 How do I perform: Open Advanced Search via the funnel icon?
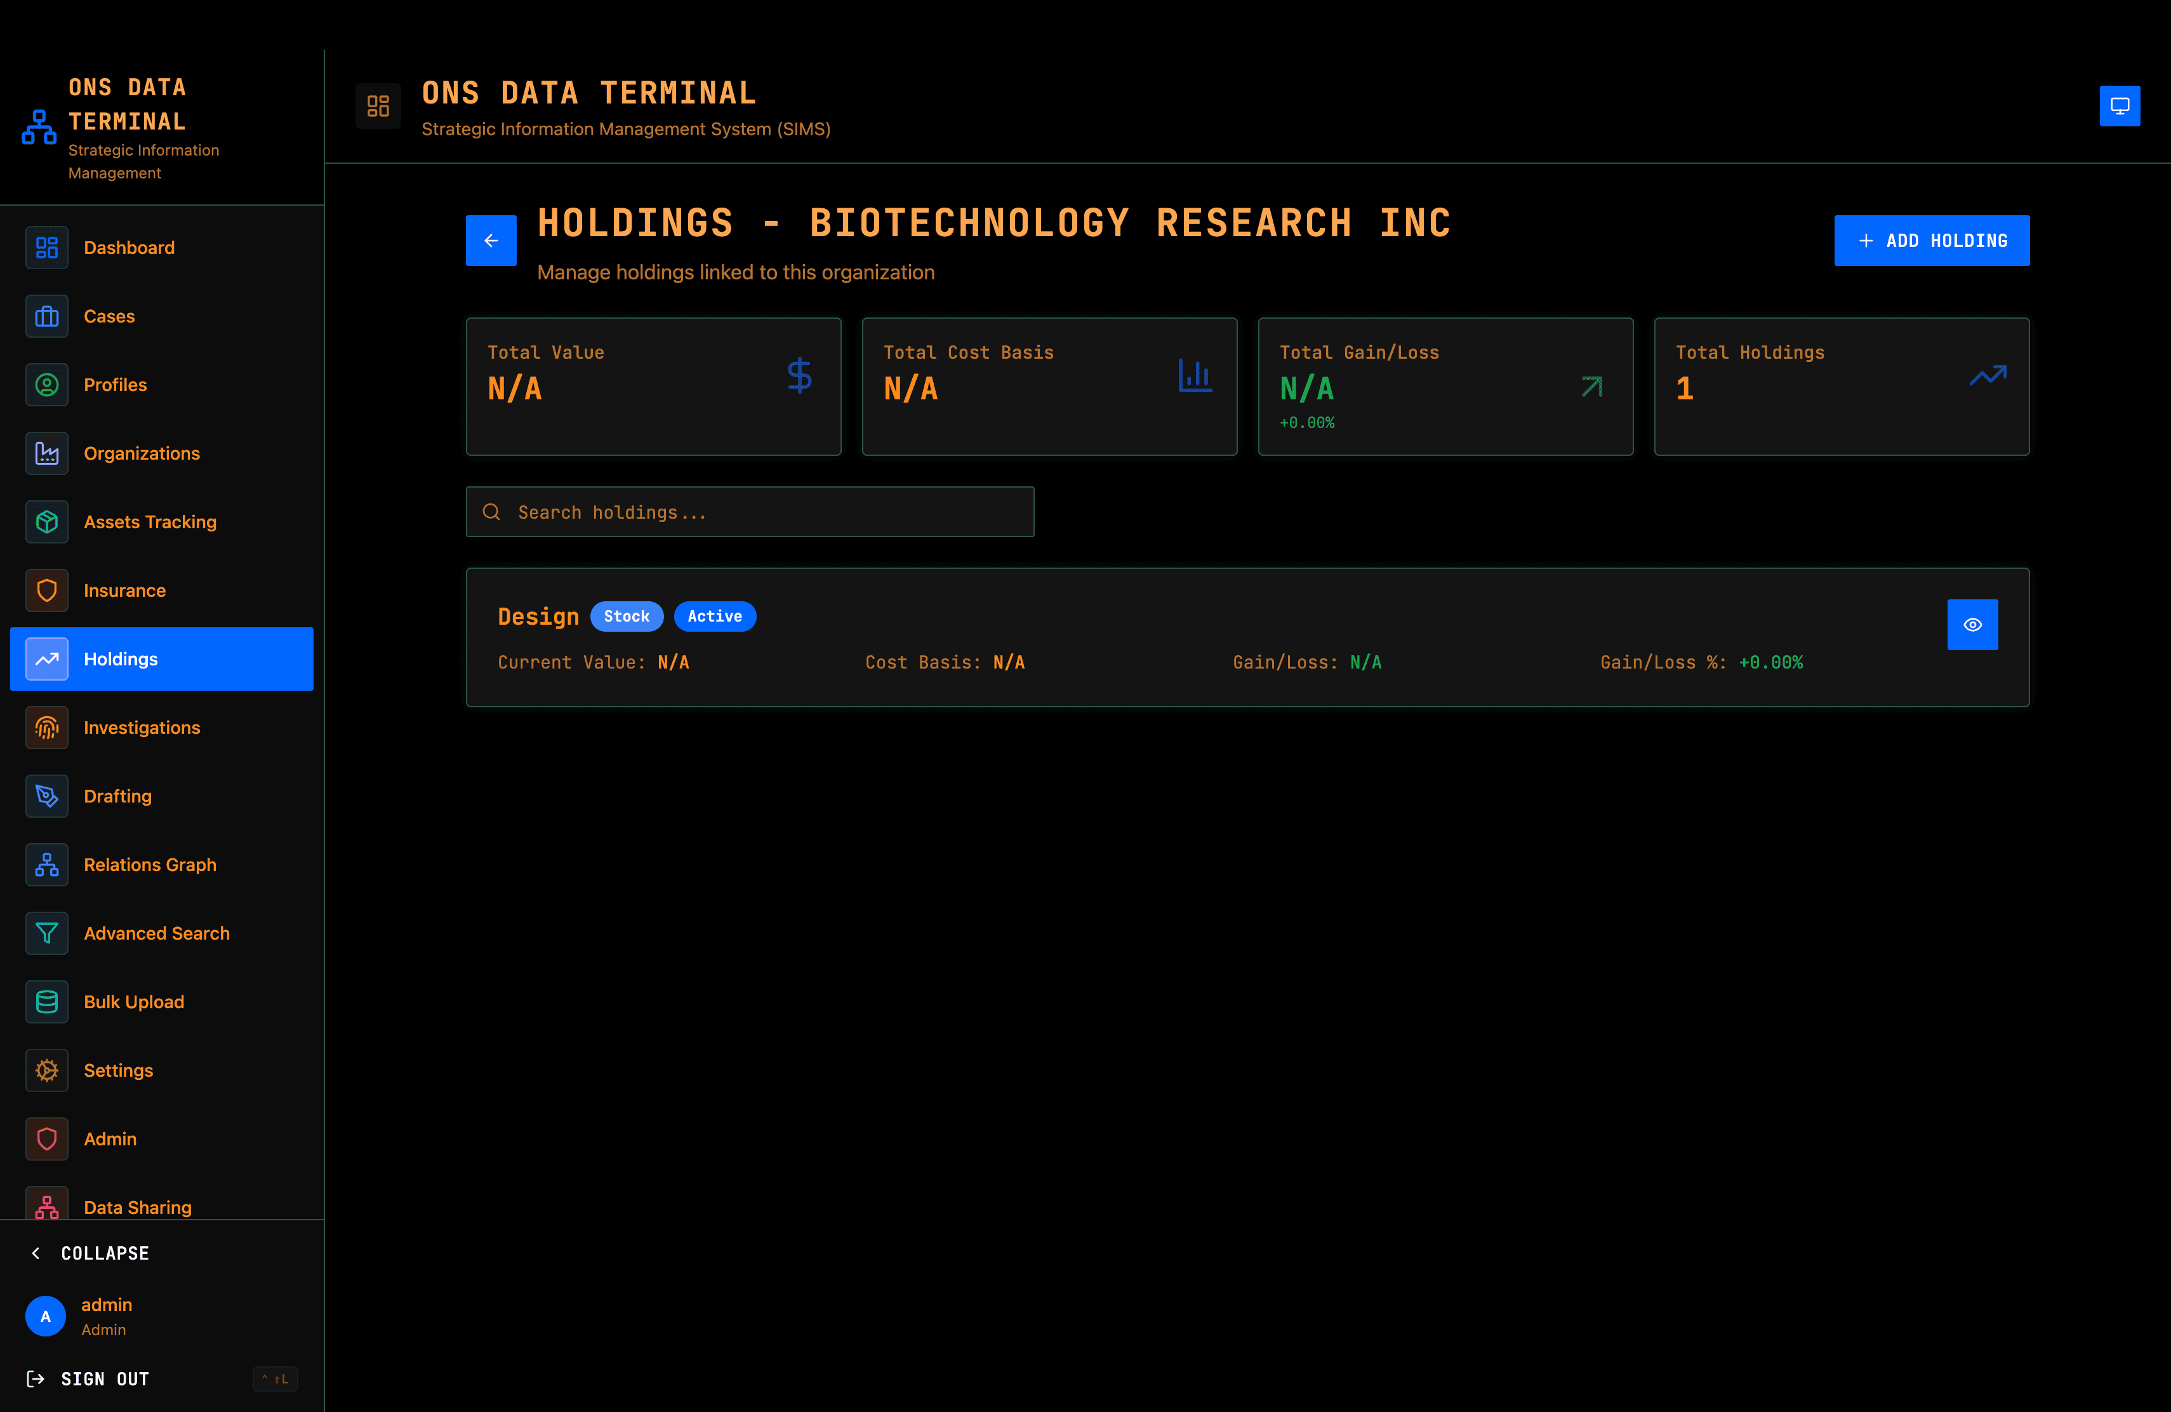(46, 933)
